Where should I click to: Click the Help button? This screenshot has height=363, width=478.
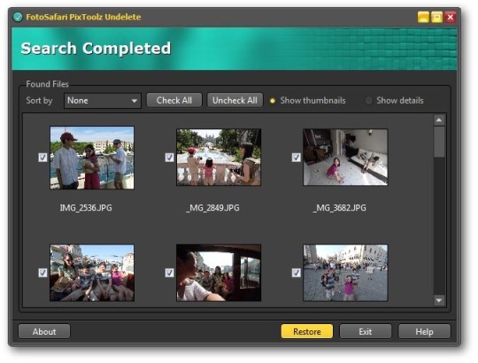click(424, 332)
